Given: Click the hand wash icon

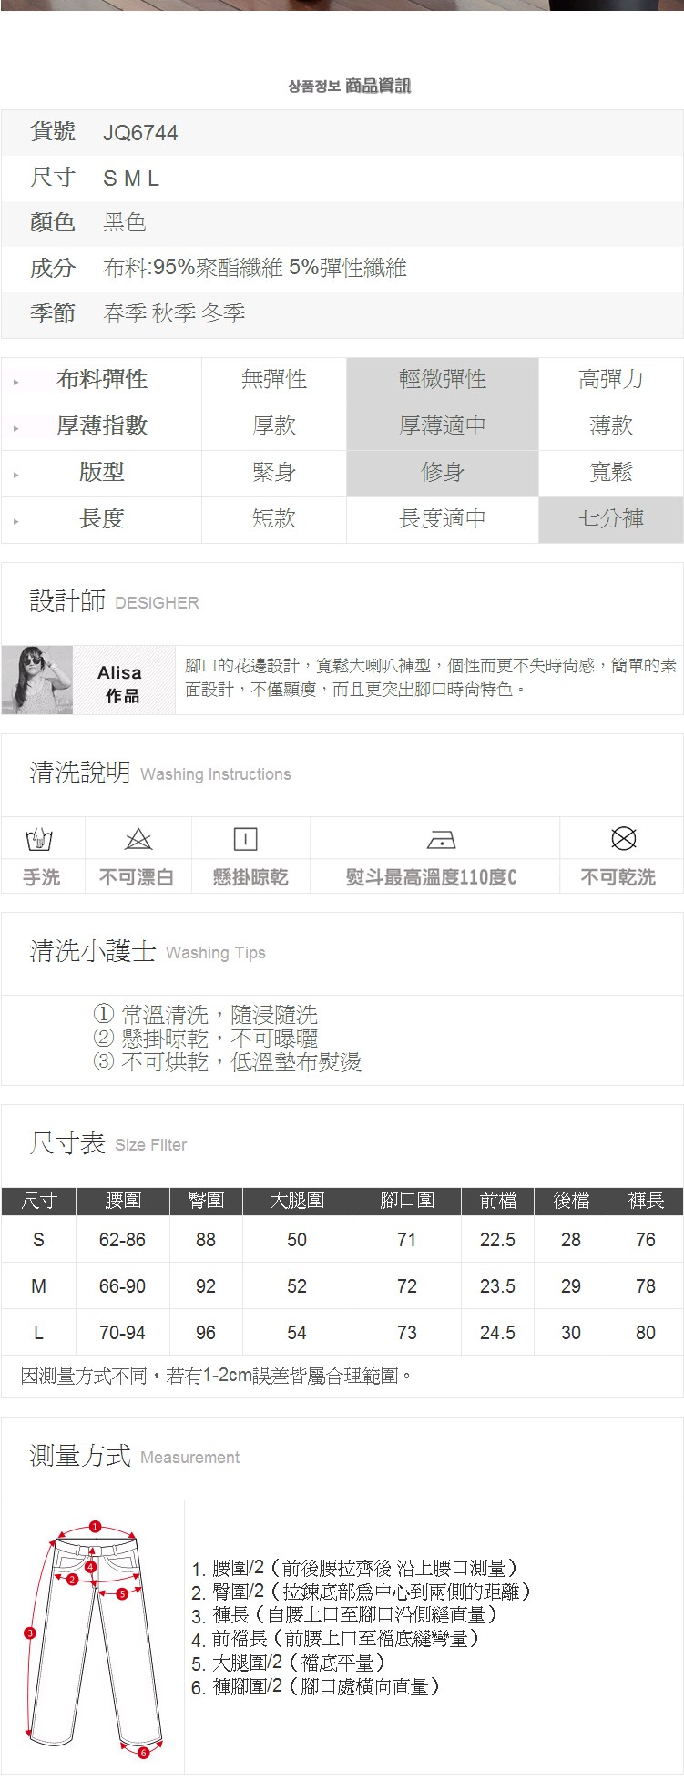Looking at the screenshot, I should [39, 839].
